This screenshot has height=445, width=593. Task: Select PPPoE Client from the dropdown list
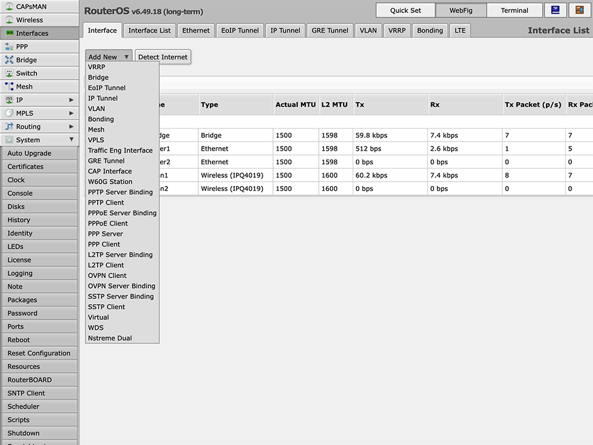coord(108,223)
